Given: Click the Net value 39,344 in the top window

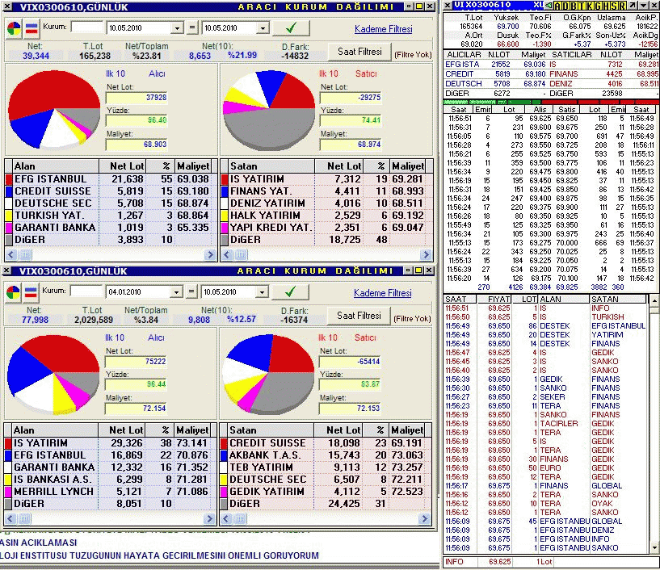Looking at the screenshot, I should click(36, 56).
